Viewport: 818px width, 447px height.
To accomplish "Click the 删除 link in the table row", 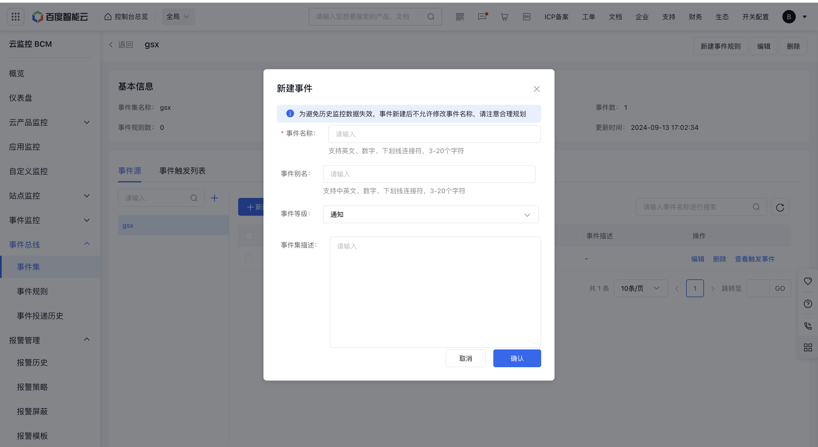I will pyautogui.click(x=720, y=259).
